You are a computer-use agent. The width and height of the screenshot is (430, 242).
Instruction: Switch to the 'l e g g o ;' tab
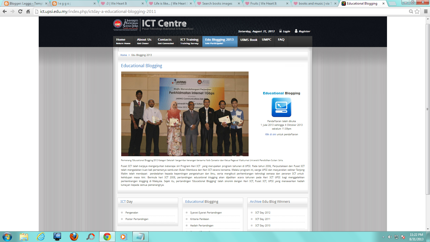click(x=74, y=3)
